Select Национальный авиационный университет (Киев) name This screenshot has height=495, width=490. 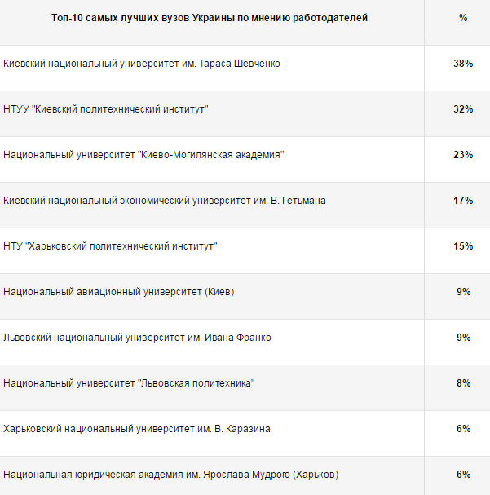pyautogui.click(x=119, y=292)
